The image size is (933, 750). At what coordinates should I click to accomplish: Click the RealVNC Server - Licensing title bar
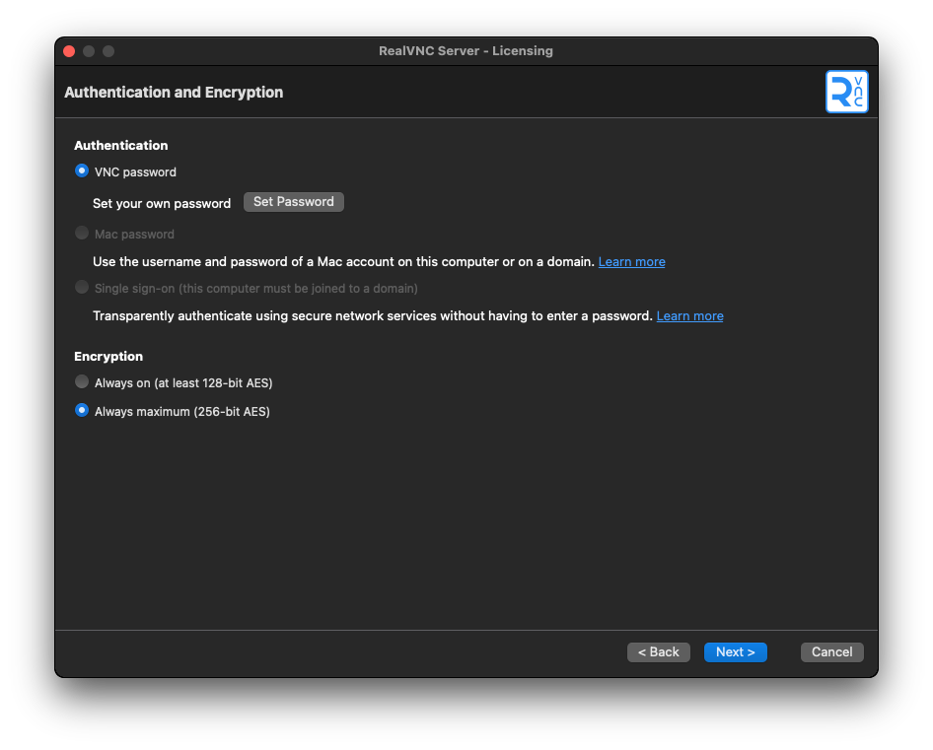coord(466,51)
